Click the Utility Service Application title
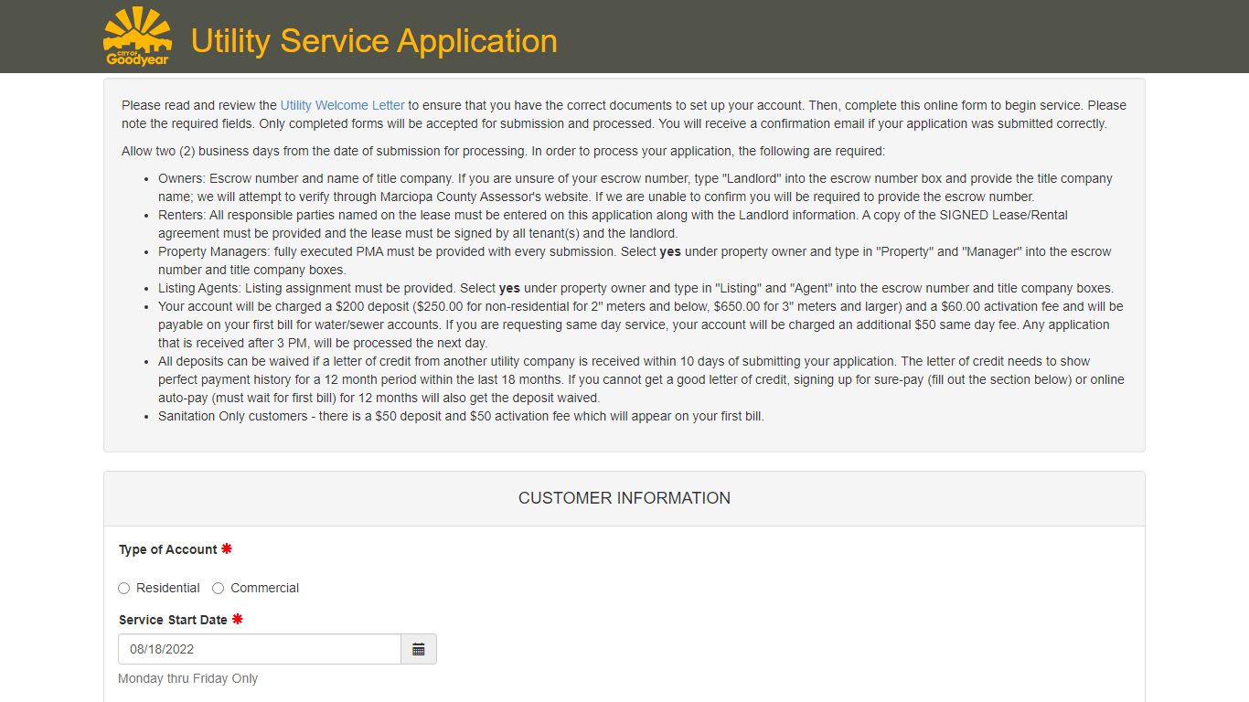The height and width of the screenshot is (702, 1249). click(374, 41)
